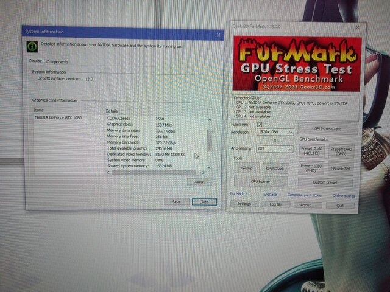The width and height of the screenshot is (390, 292).
Task: Click the horizontal scrollbar thumb in Details
Action: click(x=153, y=172)
